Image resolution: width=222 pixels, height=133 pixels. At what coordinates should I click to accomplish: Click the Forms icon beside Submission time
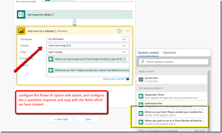click(141, 105)
